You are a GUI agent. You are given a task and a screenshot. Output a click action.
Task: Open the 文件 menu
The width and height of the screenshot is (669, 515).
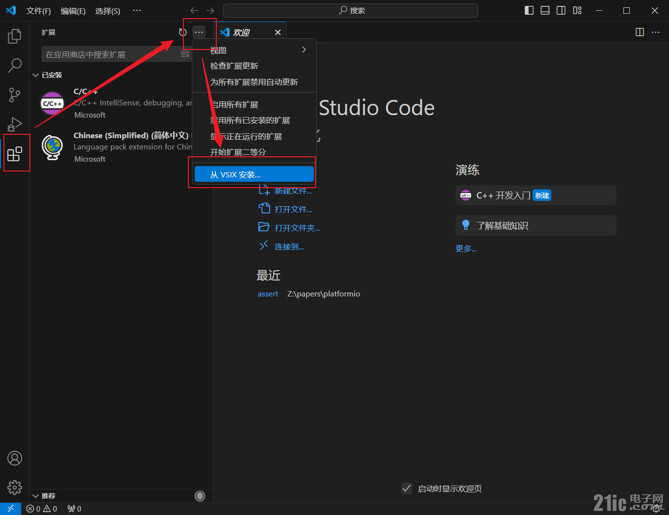point(38,10)
